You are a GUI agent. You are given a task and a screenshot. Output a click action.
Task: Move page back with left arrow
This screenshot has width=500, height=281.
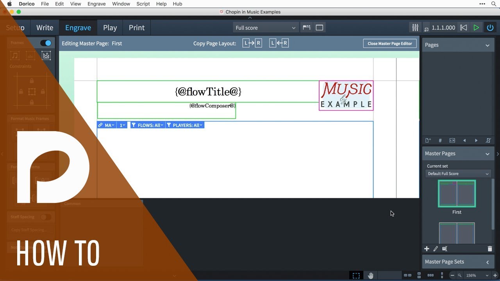click(464, 140)
